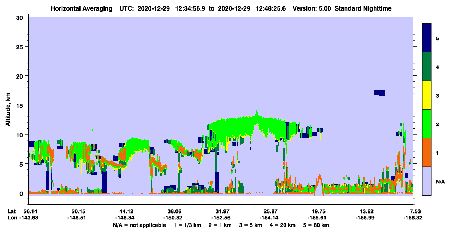Image resolution: width=459 pixels, height=235 pixels.
Task: Click the '2 = 1 km' legend entry
Action: click(x=221, y=225)
